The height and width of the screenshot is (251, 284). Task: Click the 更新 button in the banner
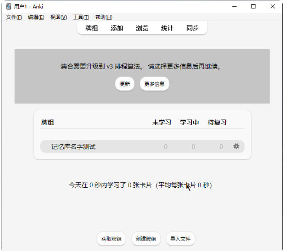coord(125,84)
